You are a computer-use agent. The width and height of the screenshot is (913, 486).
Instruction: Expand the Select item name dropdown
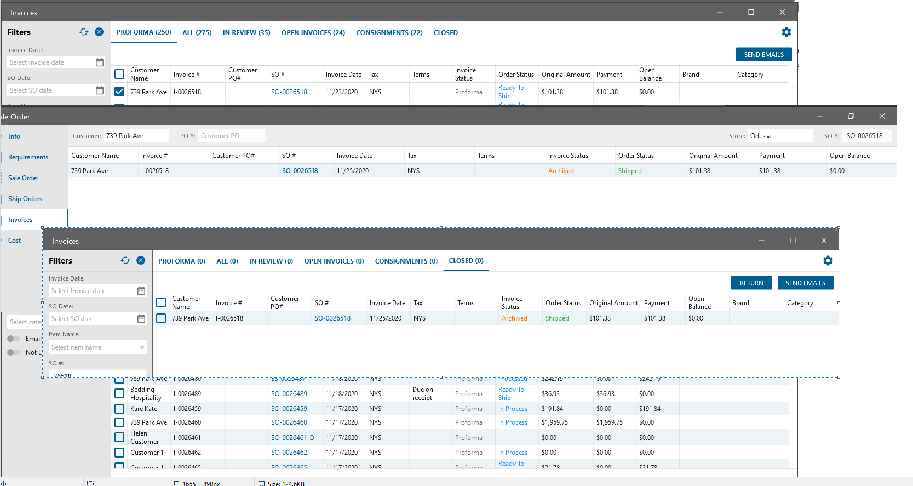click(x=142, y=347)
